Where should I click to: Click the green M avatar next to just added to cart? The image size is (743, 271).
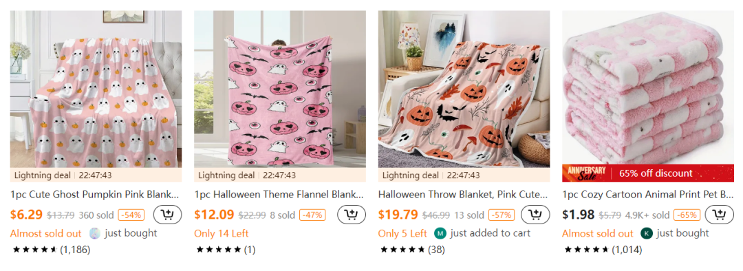440,233
